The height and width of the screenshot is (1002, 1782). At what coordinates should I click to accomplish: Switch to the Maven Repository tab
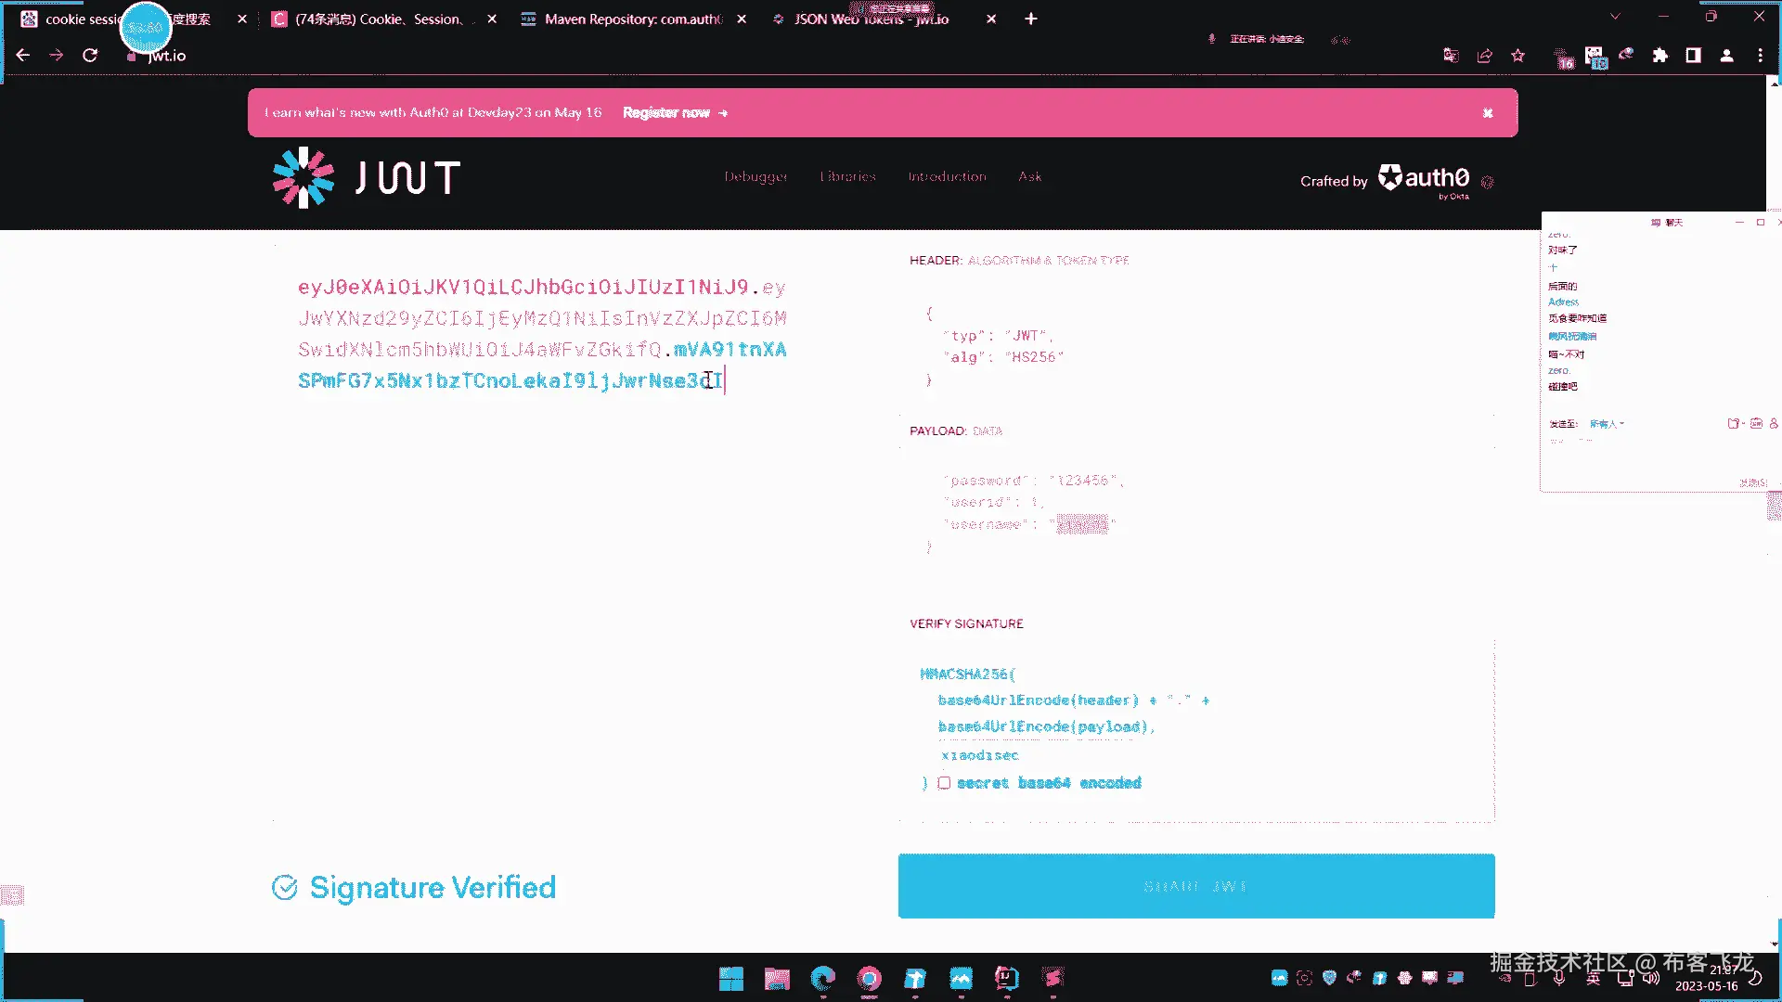[x=631, y=19]
